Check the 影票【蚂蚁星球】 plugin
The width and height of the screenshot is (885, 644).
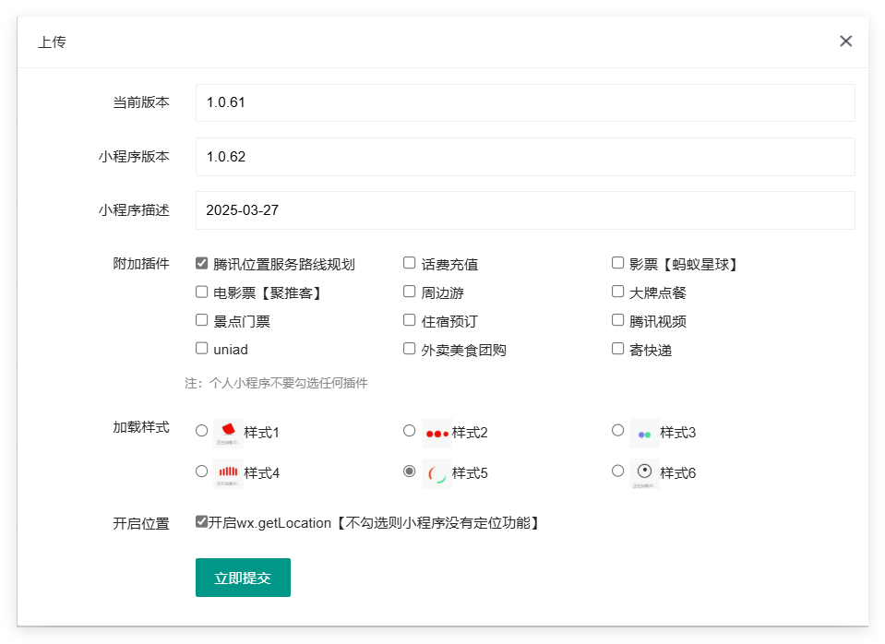pos(618,263)
